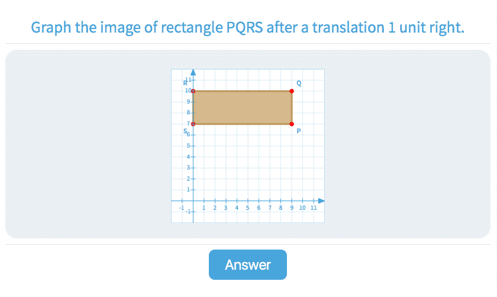This screenshot has width=497, height=297.
Task: Click the number 3 on the y-axis
Action: tap(189, 168)
